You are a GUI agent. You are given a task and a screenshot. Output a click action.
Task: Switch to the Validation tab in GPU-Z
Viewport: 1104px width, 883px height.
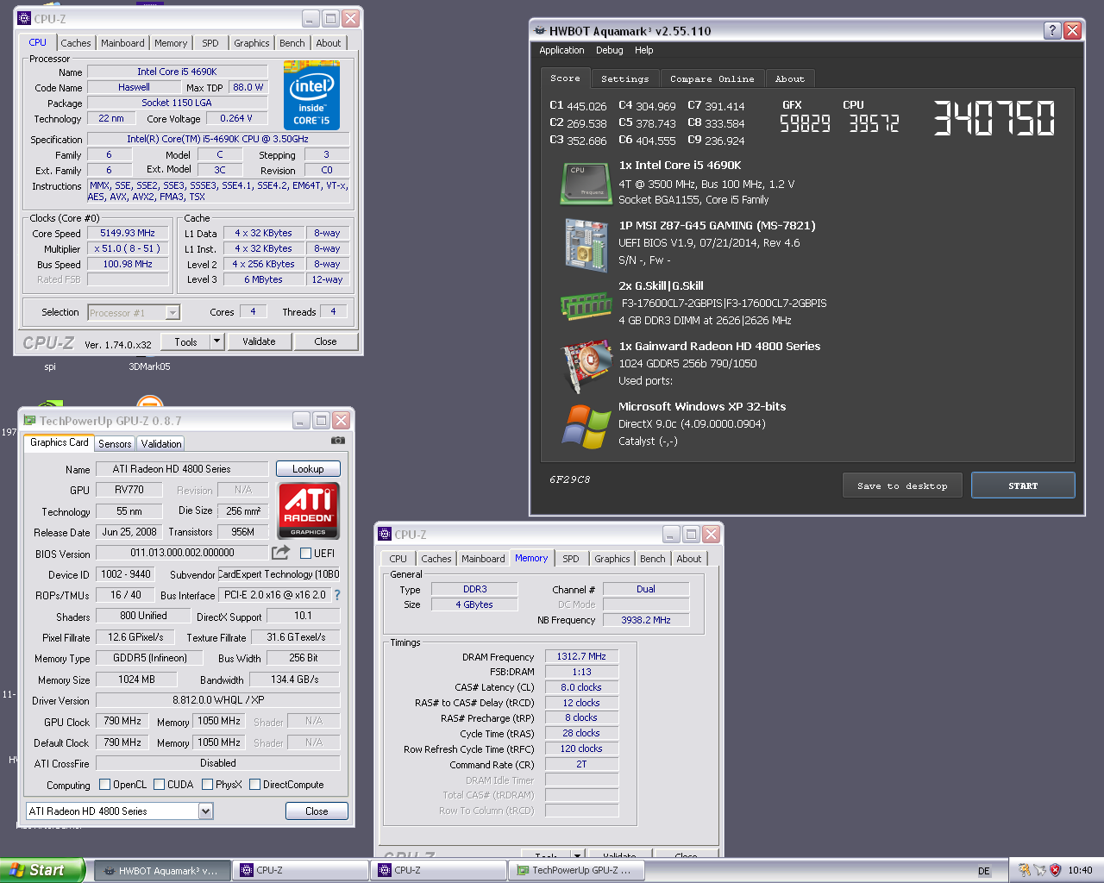pyautogui.click(x=161, y=443)
